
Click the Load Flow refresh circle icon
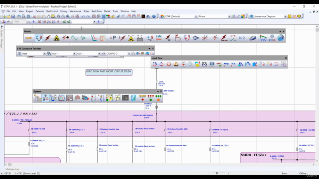click(x=161, y=64)
